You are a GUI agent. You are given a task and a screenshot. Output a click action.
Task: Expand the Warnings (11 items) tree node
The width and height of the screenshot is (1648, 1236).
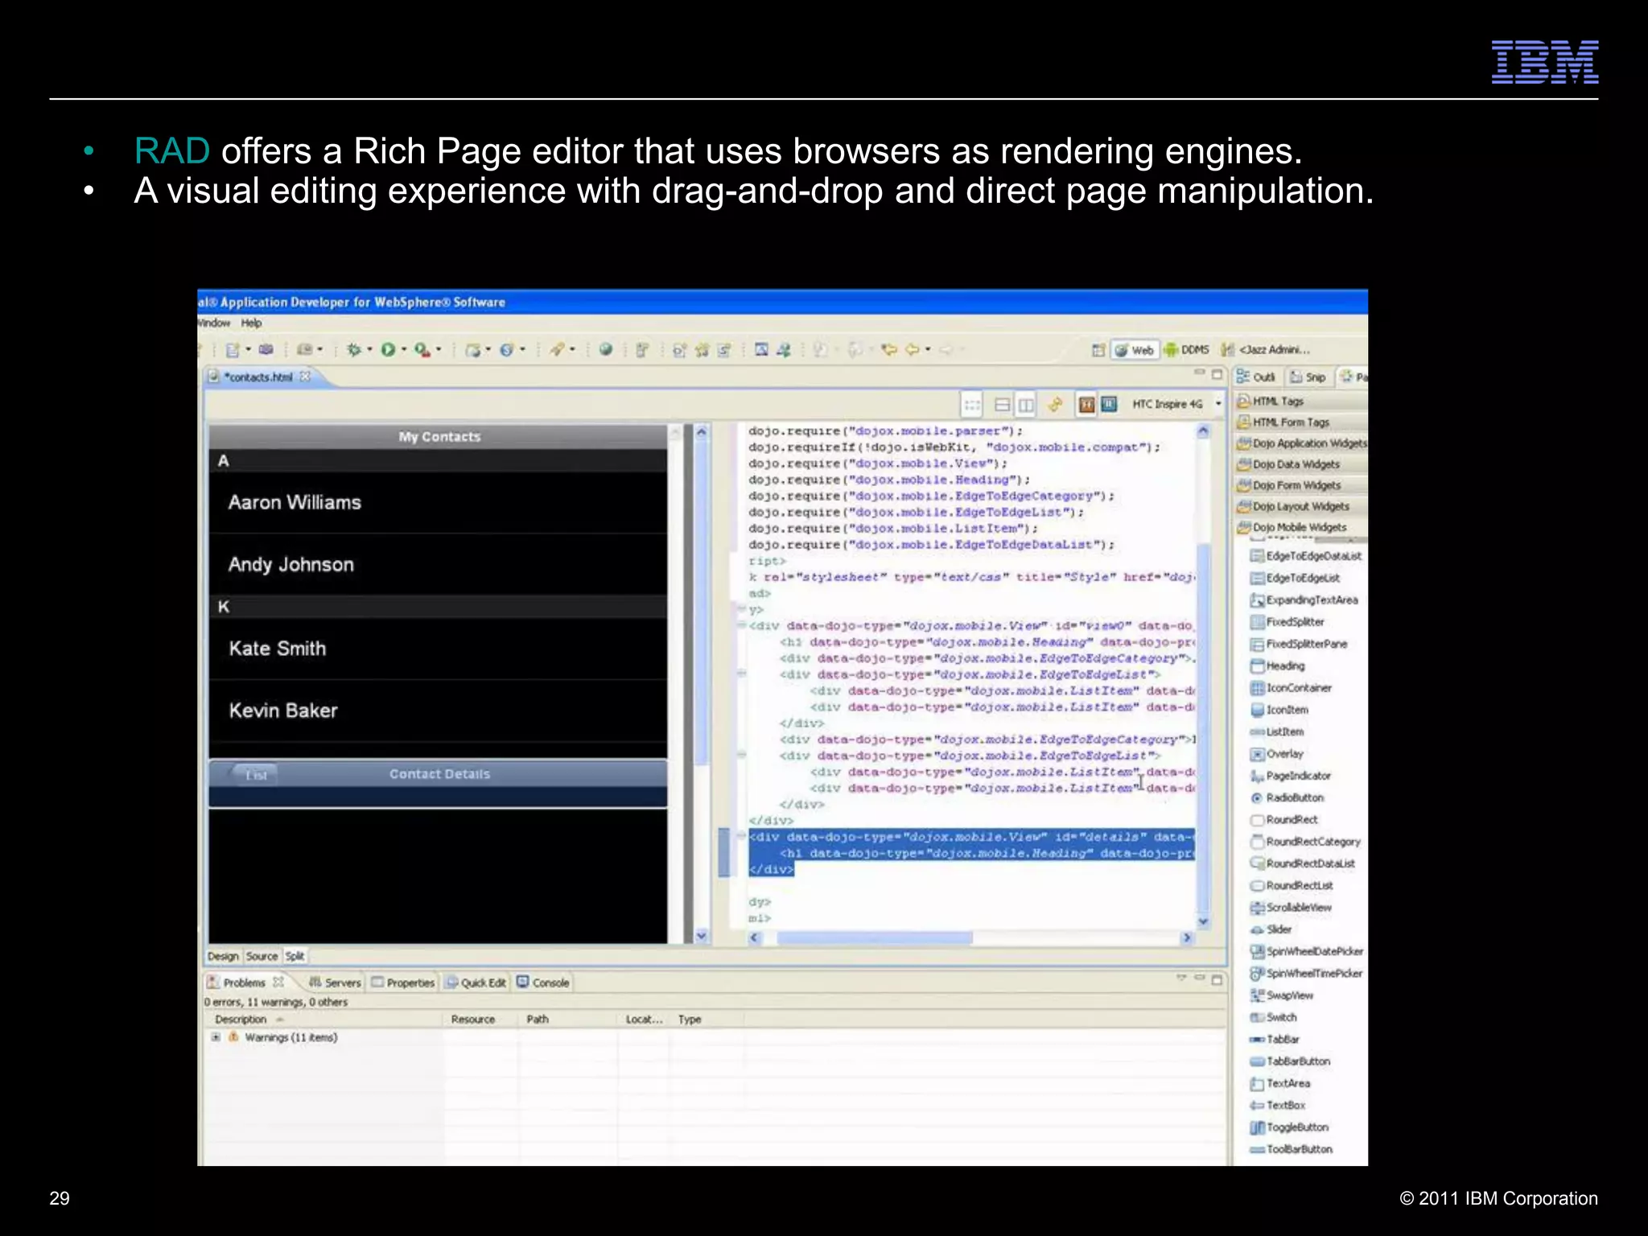pos(216,1037)
